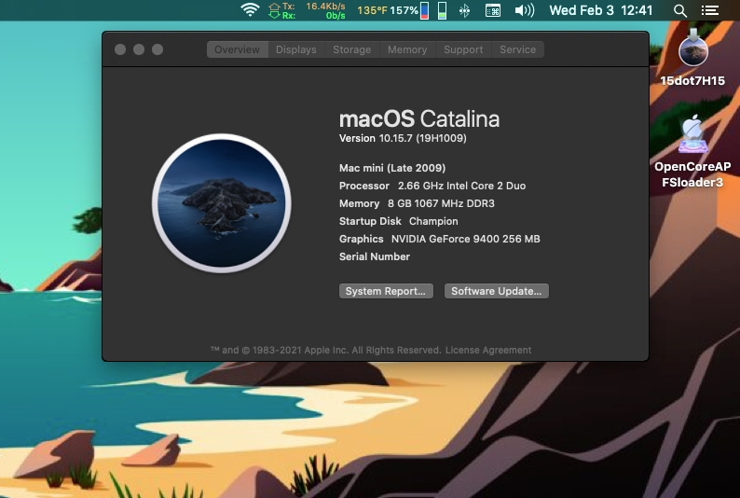
Task: Switch to the Displays tab
Action: click(x=295, y=49)
